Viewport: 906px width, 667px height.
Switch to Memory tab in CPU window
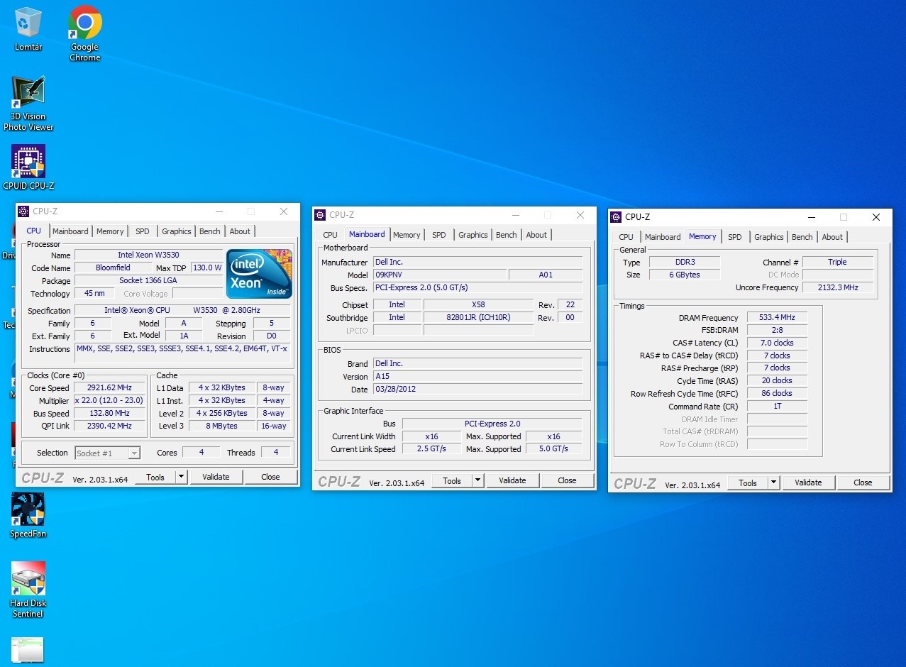[x=110, y=231]
